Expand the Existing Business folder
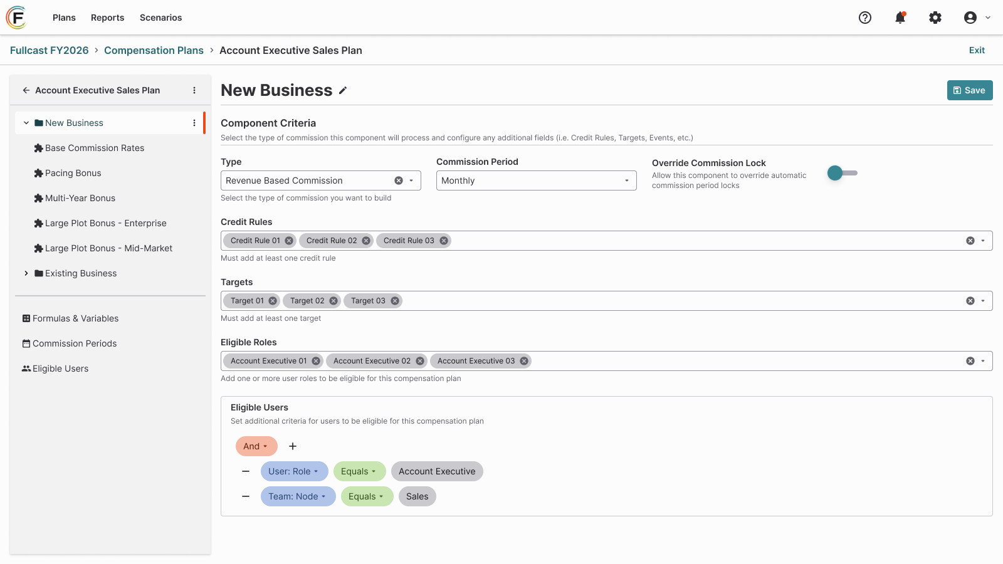Viewport: 1003px width, 564px height. tap(26, 273)
